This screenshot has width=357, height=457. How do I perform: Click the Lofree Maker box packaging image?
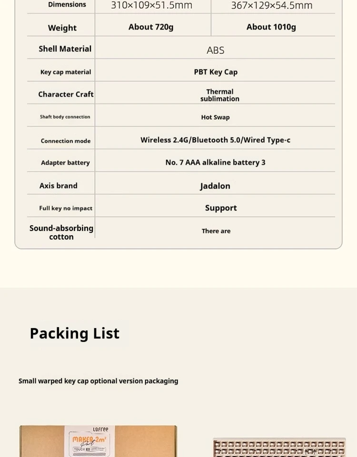98,441
